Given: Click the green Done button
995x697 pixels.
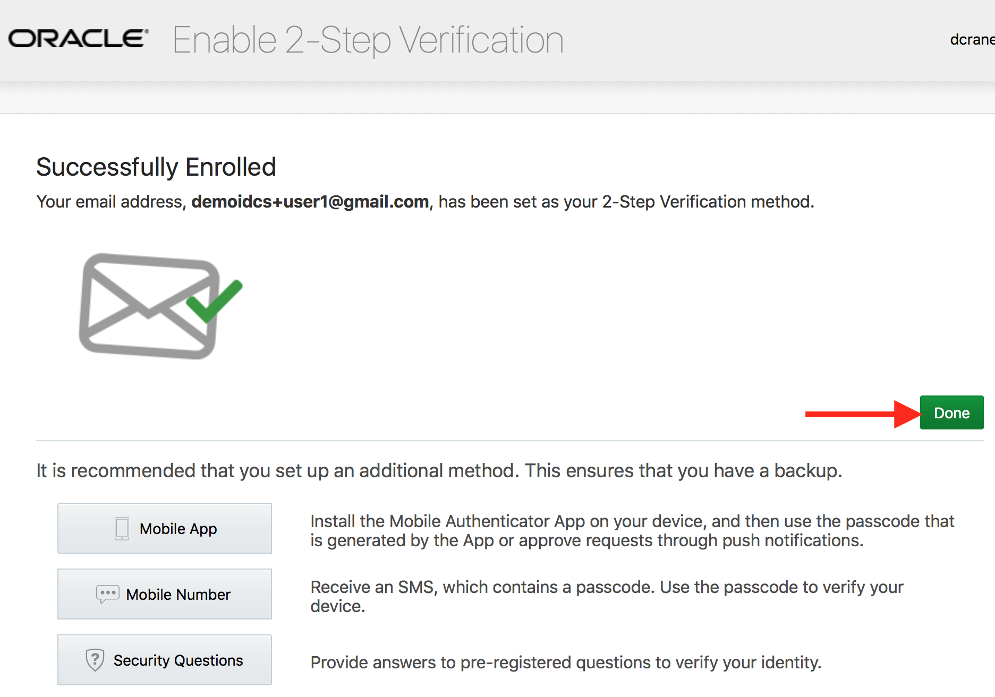Looking at the screenshot, I should point(951,412).
